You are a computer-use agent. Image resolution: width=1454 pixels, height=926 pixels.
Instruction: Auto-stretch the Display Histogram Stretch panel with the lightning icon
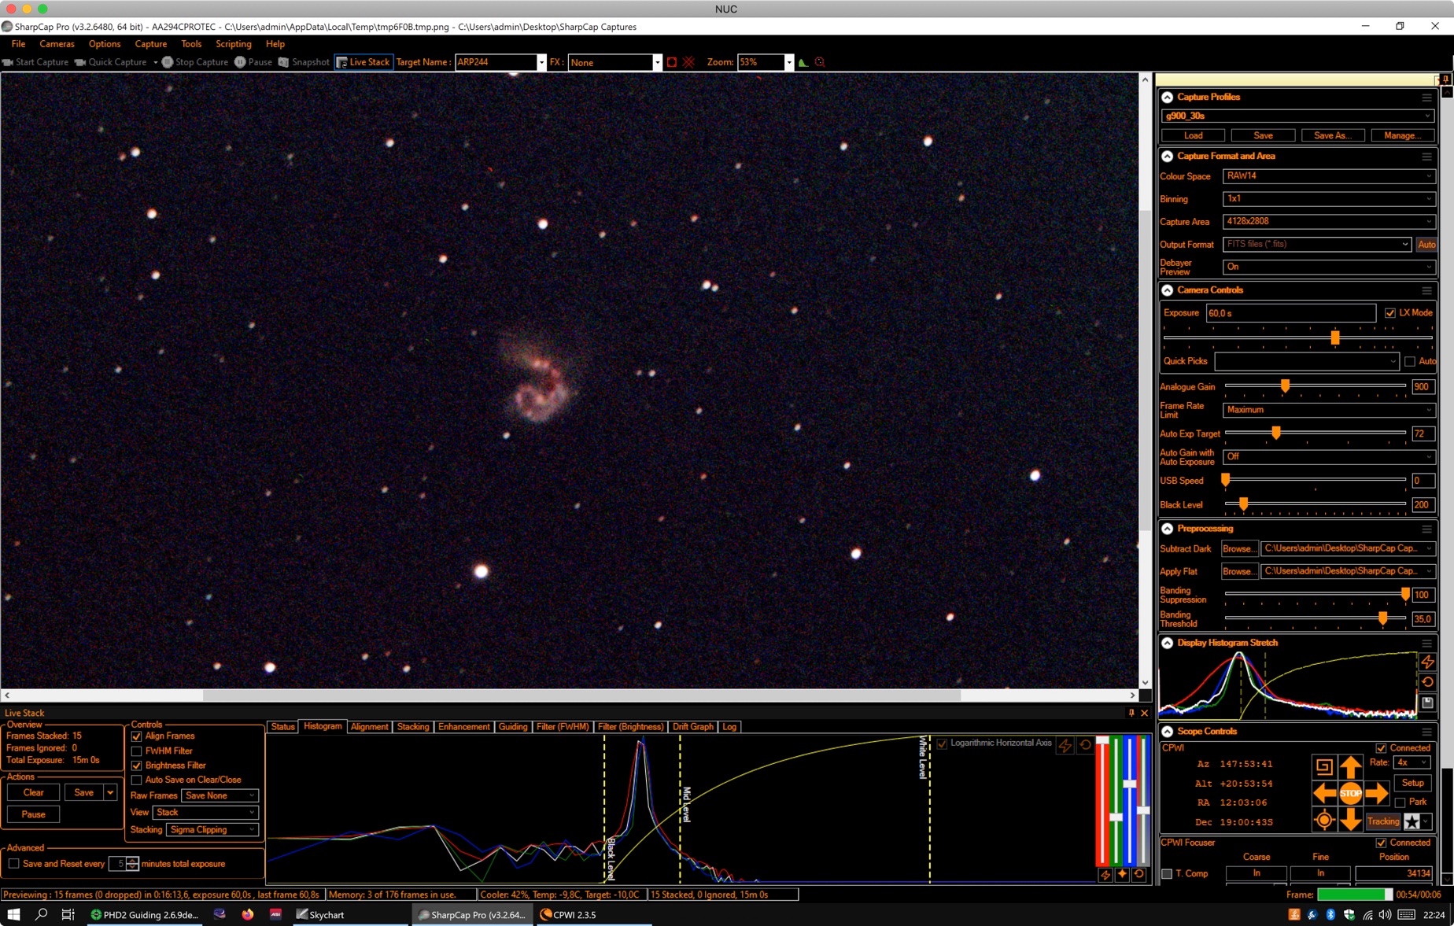tap(1428, 662)
